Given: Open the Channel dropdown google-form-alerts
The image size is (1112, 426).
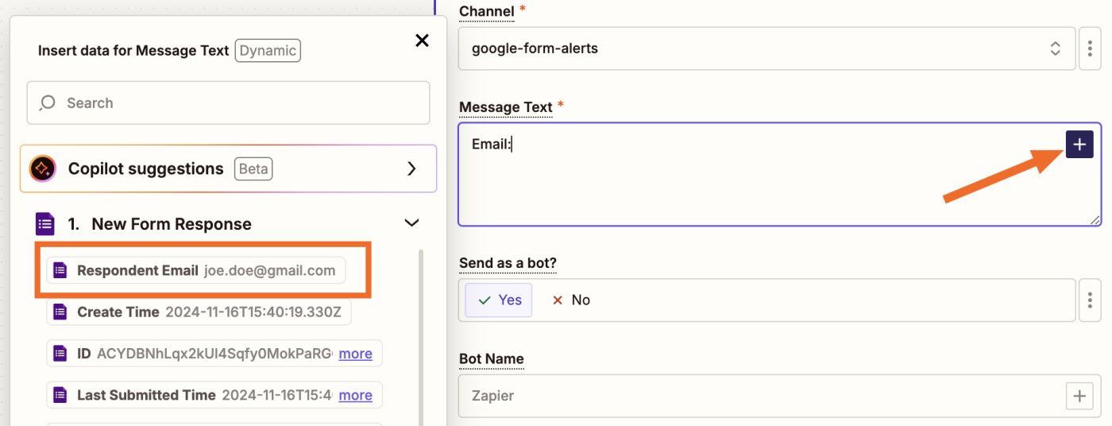Looking at the screenshot, I should 767,48.
